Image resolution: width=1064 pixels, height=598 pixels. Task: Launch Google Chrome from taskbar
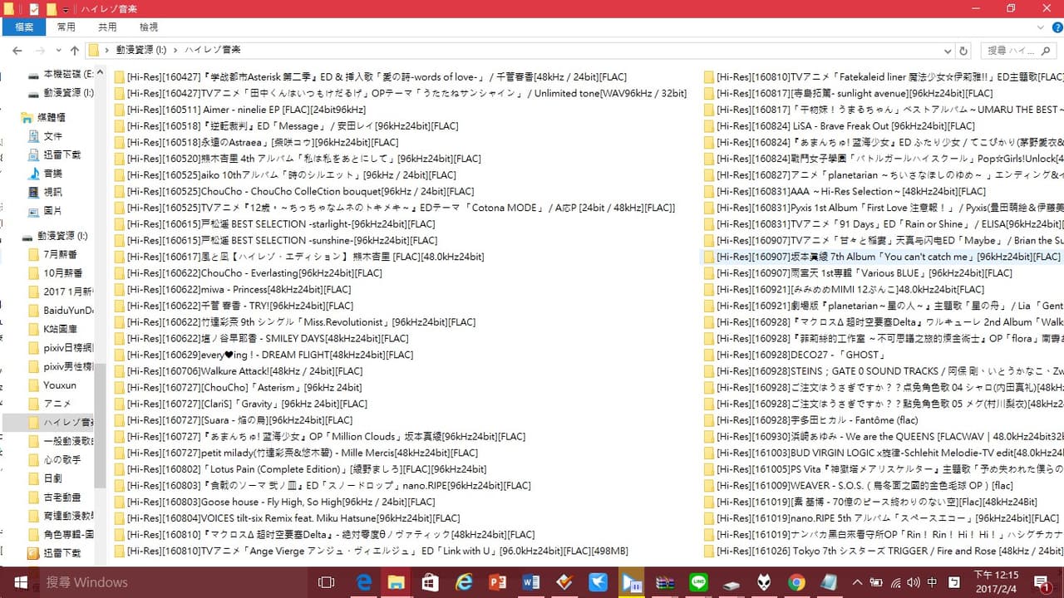797,582
